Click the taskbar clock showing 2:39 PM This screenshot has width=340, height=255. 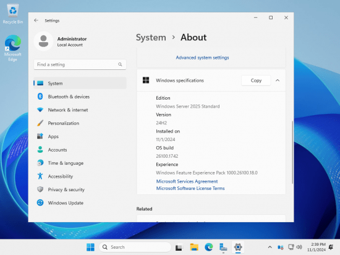317,247
